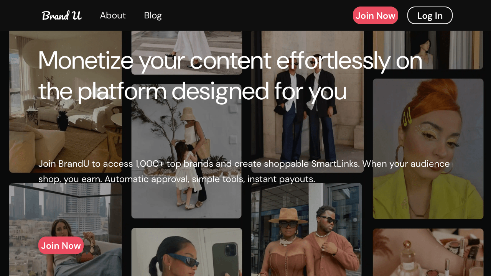Select the mirror selfie with sunglasses photo
Viewport: 491px width, 276px height.
click(x=187, y=252)
